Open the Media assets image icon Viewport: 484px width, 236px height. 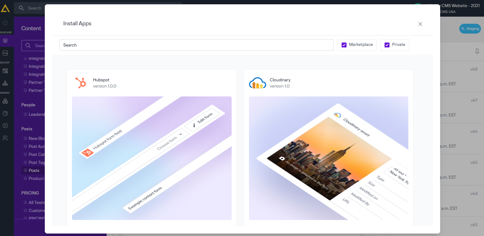5,53
